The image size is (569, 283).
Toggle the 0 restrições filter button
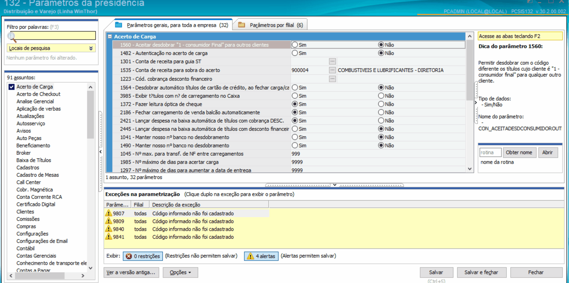click(143, 256)
